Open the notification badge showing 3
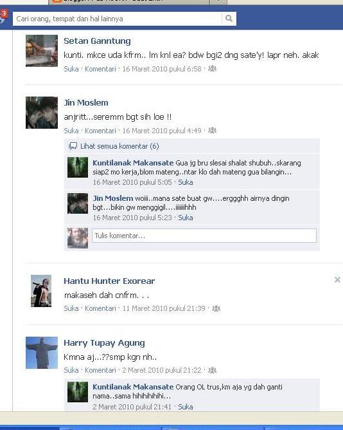Image resolution: width=343 pixels, height=430 pixels. coord(4,14)
